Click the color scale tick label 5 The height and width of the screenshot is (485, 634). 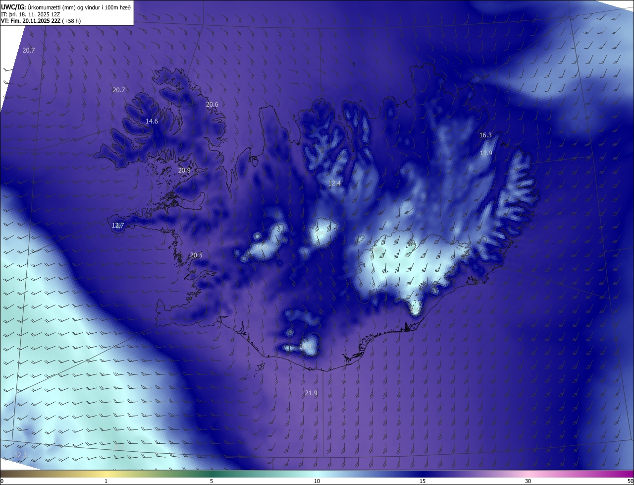coord(211,481)
